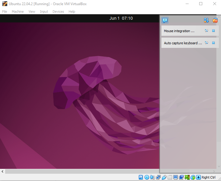Open Ubuntu clock showing Jun 1 07:10
Viewport: 221px width, 181px height.
[121, 18]
